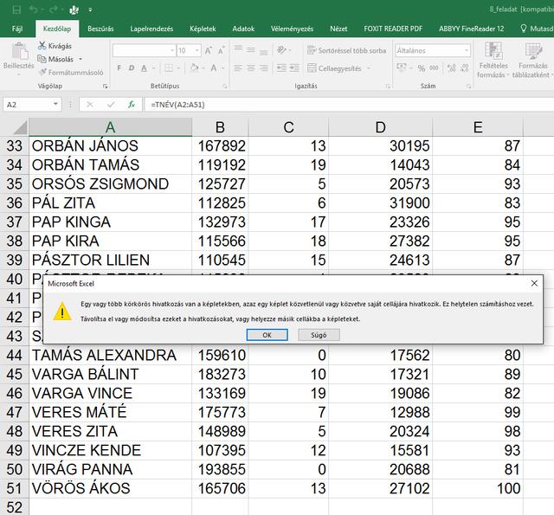Click the align right icon

263,68
